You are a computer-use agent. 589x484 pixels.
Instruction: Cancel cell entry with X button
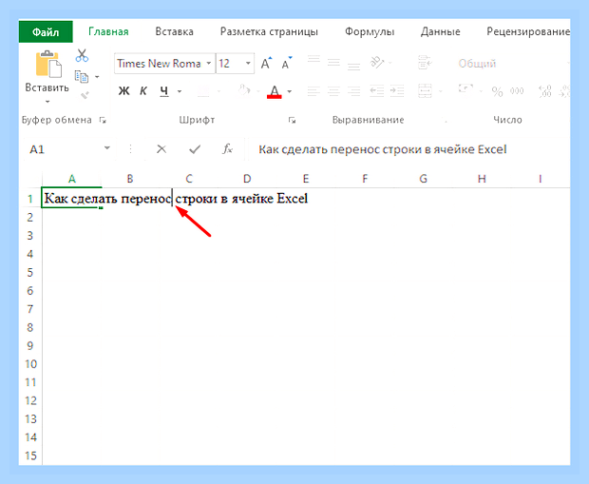tap(161, 149)
